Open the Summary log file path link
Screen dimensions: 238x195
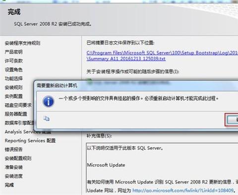[x=162, y=56]
